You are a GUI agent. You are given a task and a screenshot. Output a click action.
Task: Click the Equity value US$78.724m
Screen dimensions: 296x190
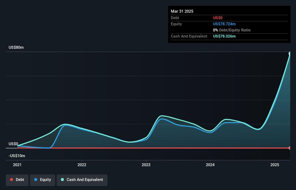(x=224, y=24)
